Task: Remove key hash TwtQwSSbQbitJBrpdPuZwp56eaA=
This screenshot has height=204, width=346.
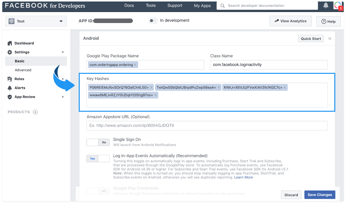Action: coord(219,87)
